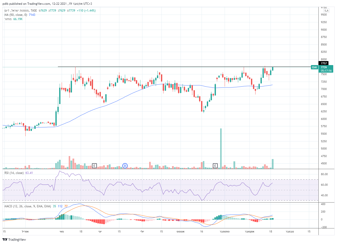Click the orange MACD signal value 77
This screenshot has width=337, height=244.
coord(66,206)
